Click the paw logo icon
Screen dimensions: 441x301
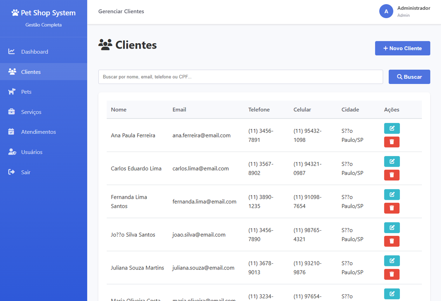[x=15, y=13]
